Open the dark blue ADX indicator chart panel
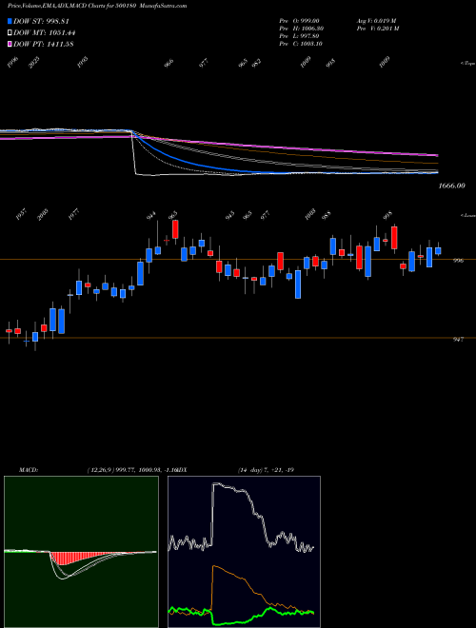Screen dimensions: 476x628 tap(244, 552)
